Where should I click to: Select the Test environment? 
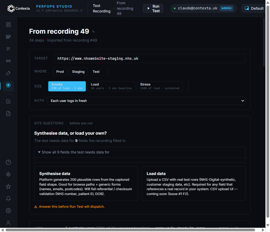tap(96, 72)
